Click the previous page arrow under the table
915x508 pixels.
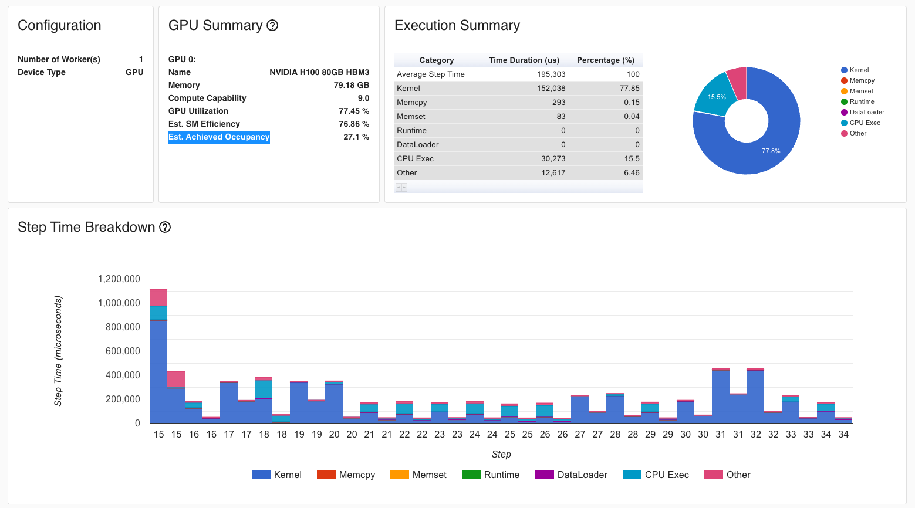click(399, 188)
